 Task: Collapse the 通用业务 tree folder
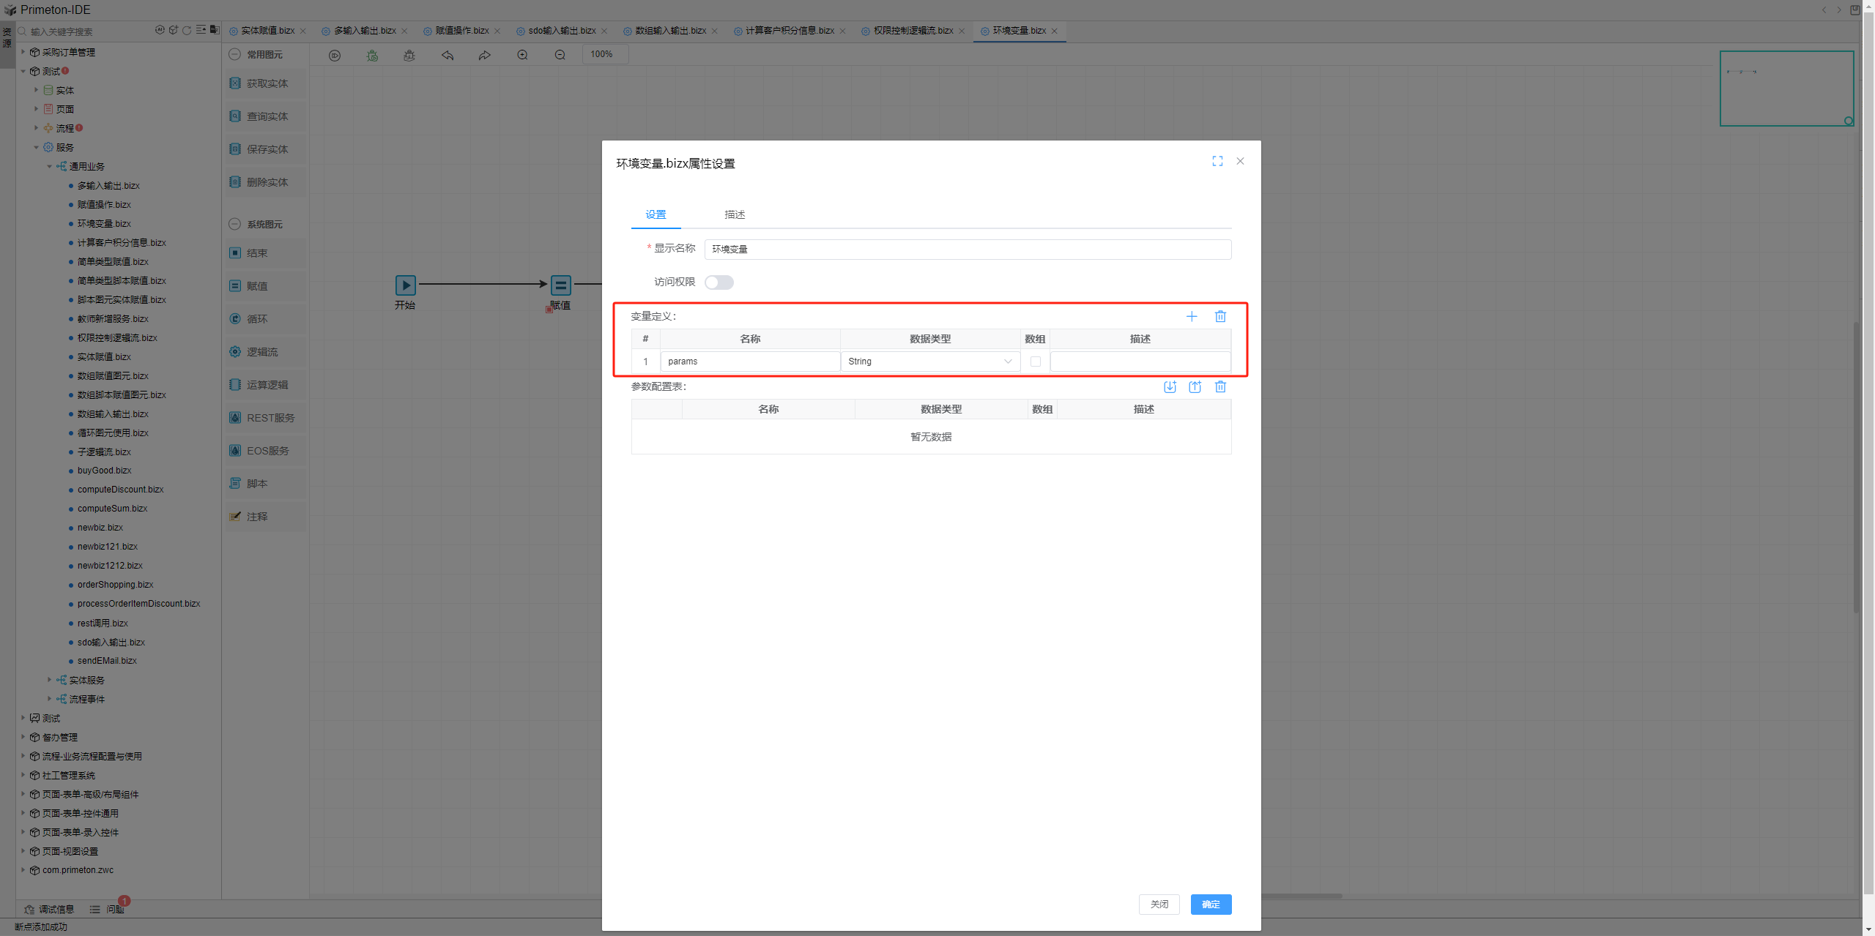(x=50, y=167)
